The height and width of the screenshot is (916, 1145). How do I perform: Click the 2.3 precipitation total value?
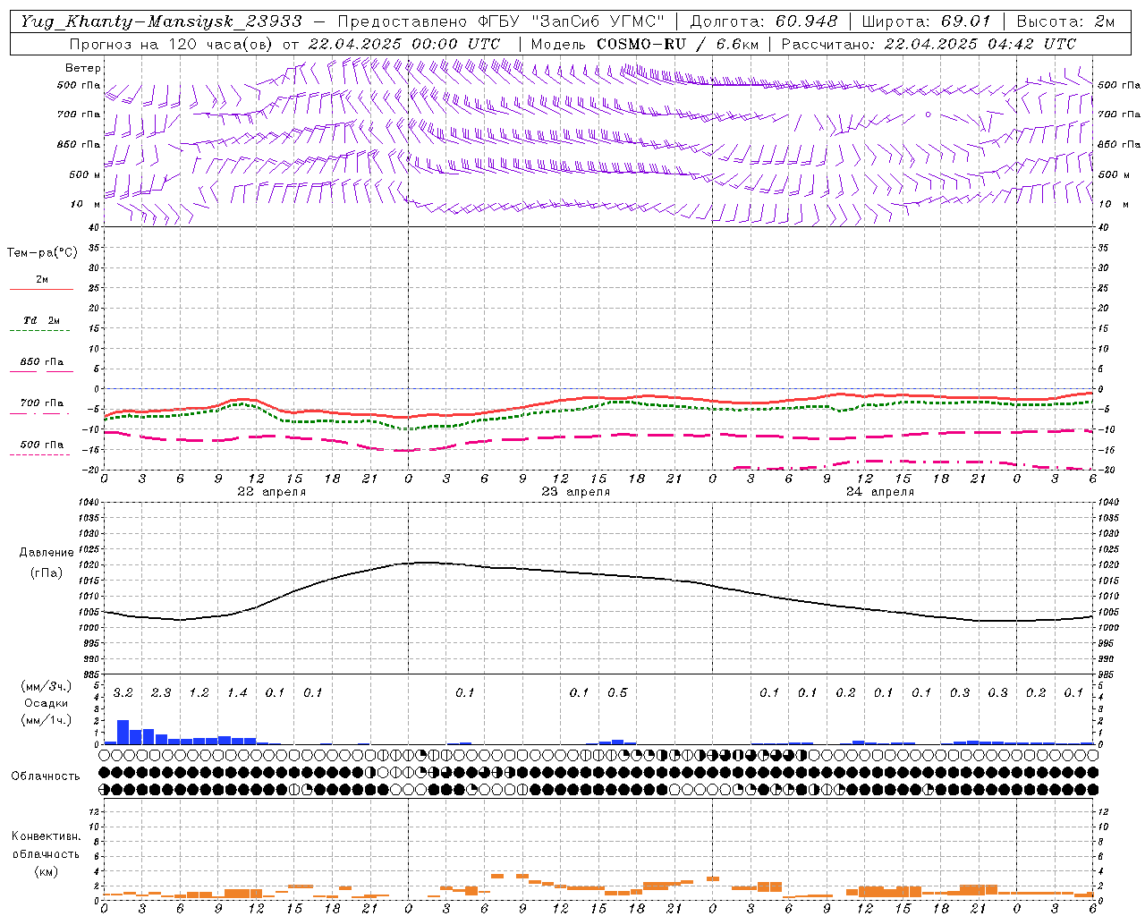click(161, 693)
